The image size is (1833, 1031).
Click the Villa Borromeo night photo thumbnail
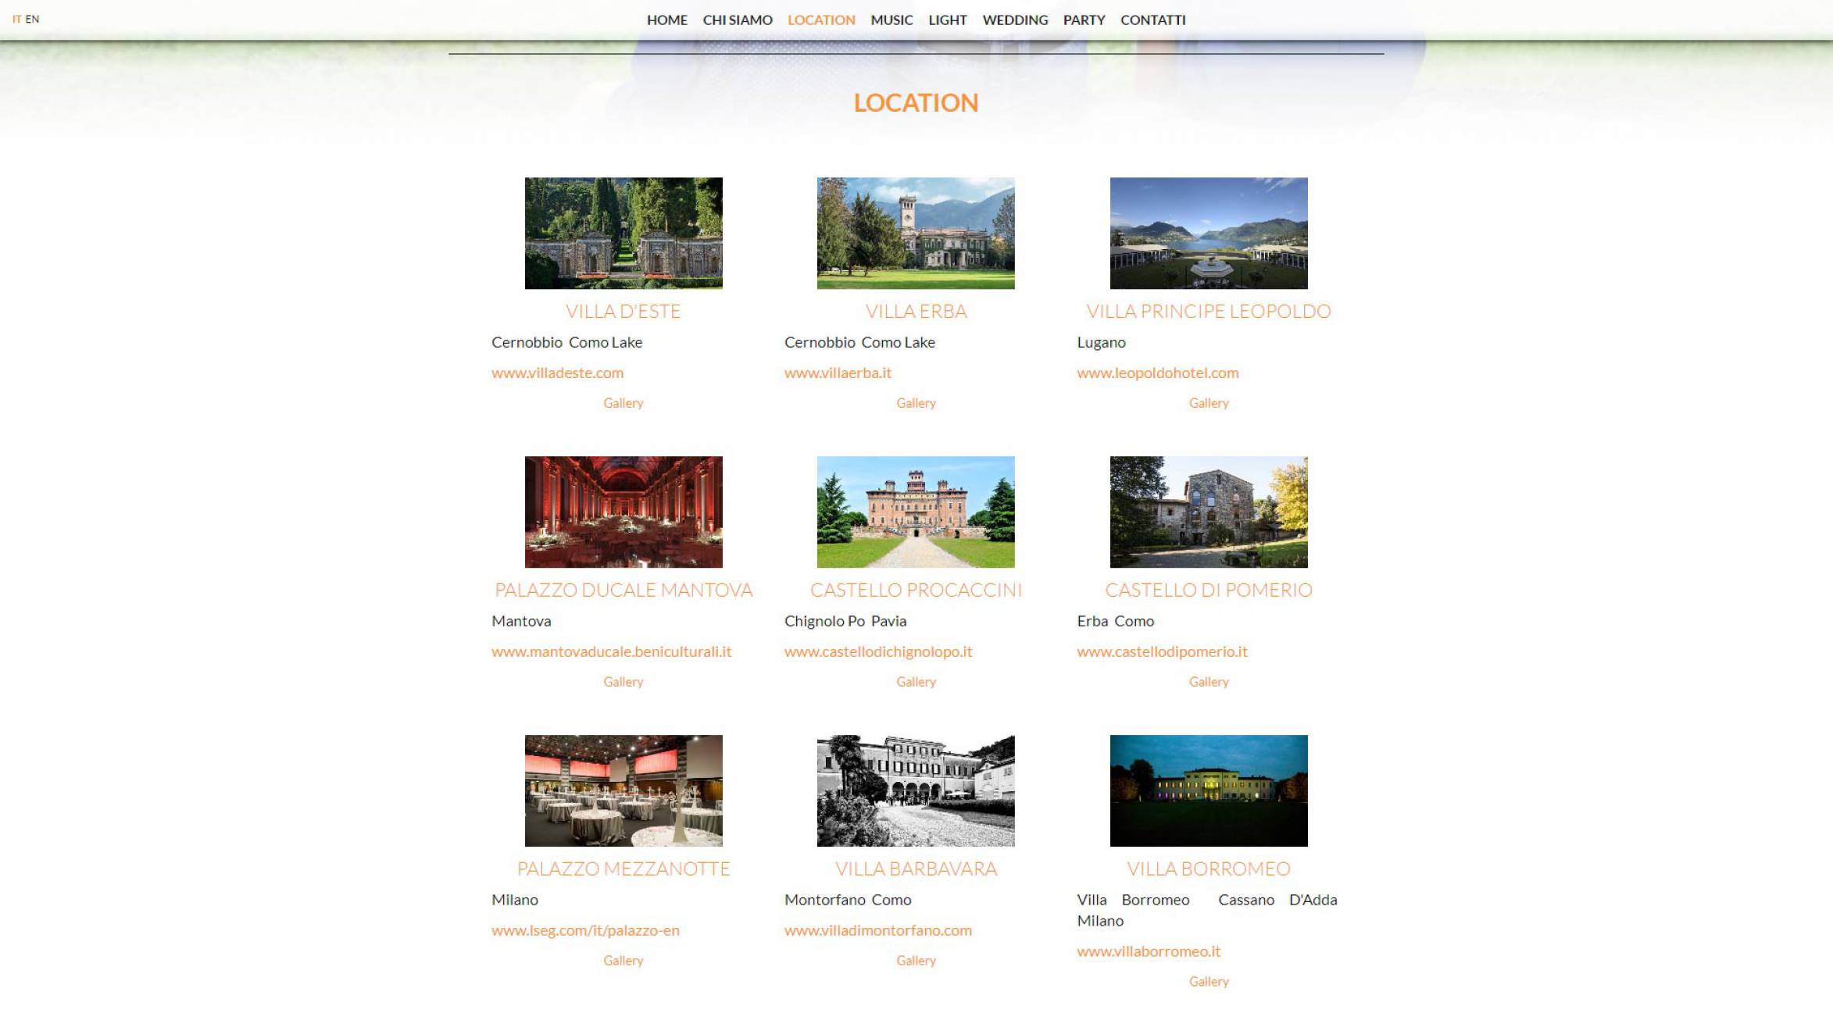1209,790
